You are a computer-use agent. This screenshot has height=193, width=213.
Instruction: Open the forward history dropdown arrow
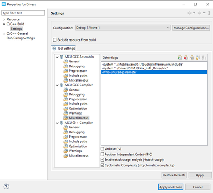click(204, 13)
